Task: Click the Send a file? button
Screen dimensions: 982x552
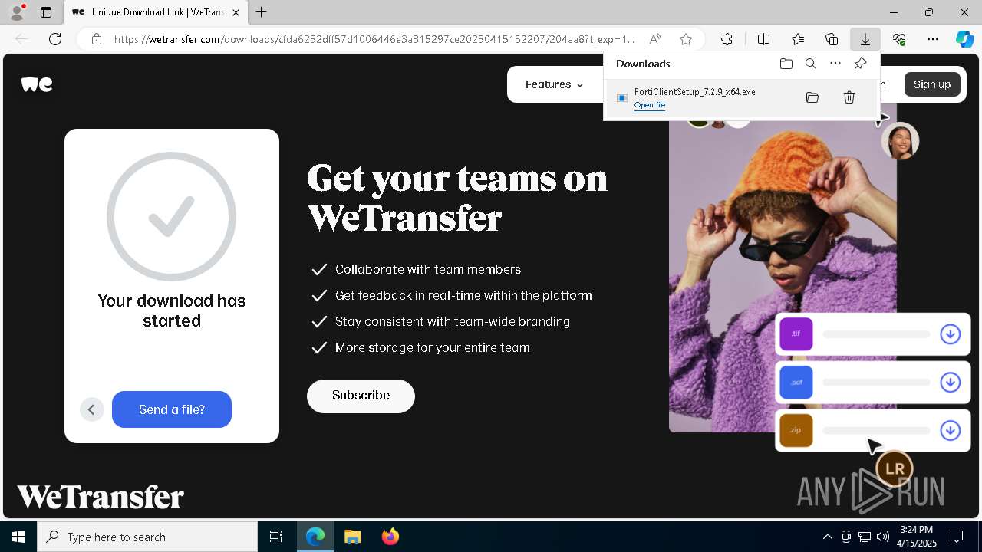Action: pos(172,409)
